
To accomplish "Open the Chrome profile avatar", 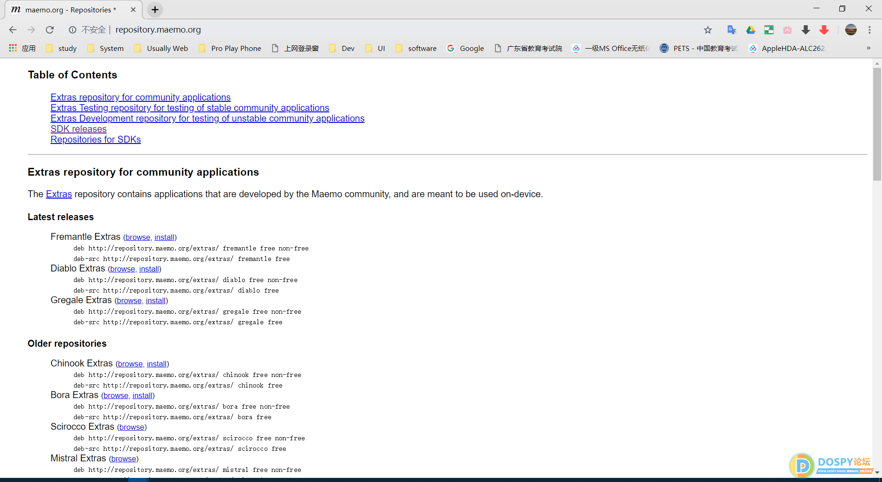I will tap(851, 30).
